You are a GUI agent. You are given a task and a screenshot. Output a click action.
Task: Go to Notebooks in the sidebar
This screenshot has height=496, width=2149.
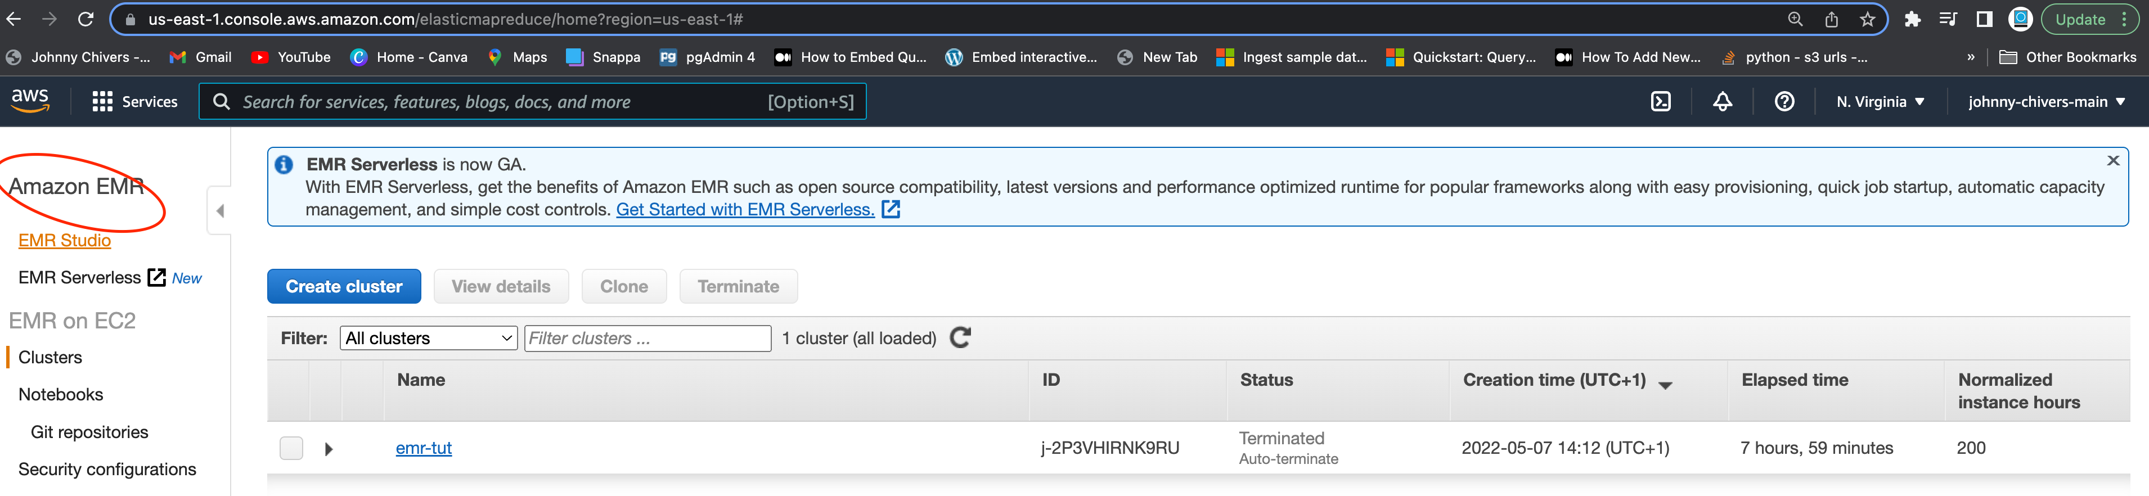(61, 394)
